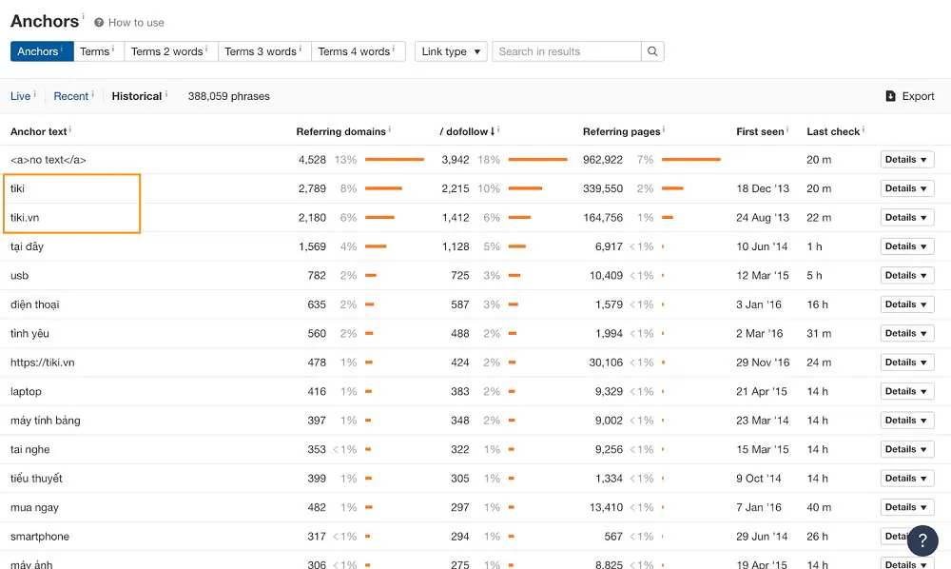Open the Link type dropdown
This screenshot has height=569, width=951.
click(451, 51)
